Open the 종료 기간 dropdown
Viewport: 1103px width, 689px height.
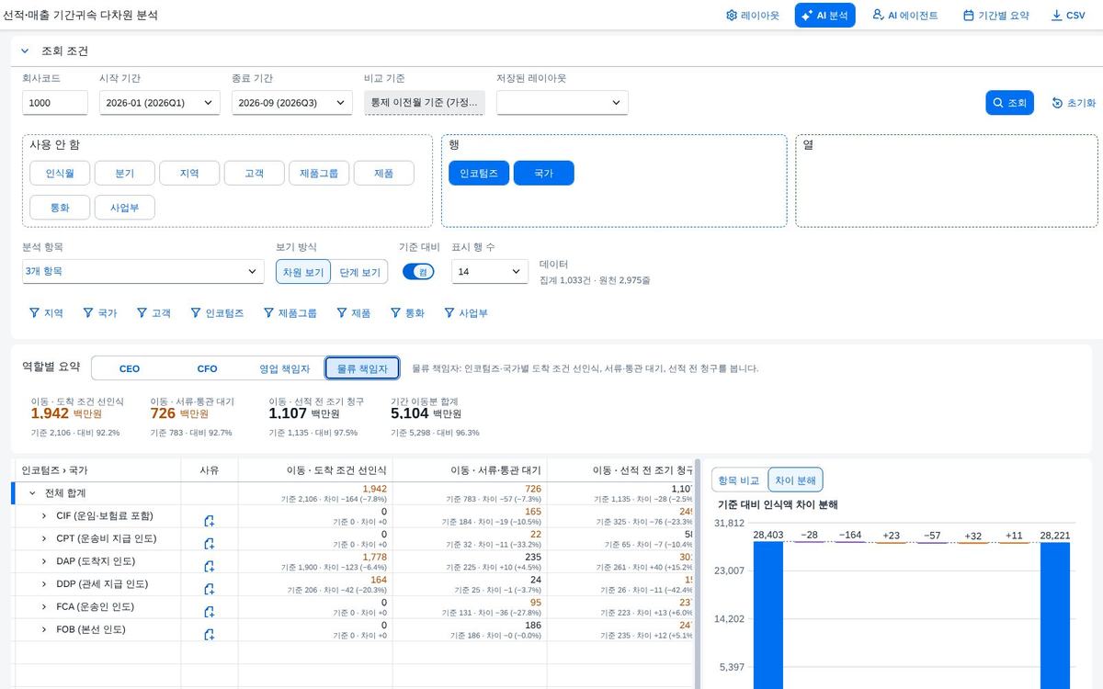click(x=291, y=103)
